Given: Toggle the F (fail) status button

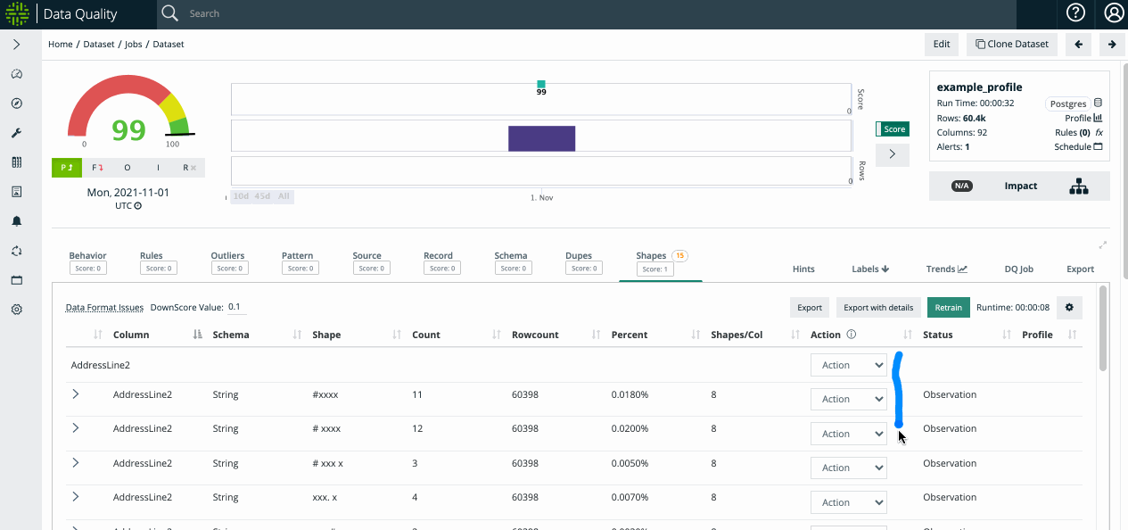Looking at the screenshot, I should tap(97, 168).
